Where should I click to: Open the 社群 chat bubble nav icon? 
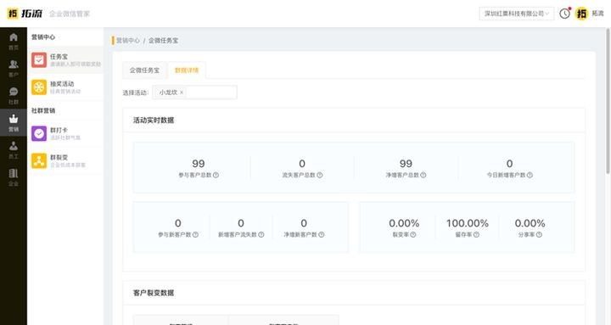14,92
